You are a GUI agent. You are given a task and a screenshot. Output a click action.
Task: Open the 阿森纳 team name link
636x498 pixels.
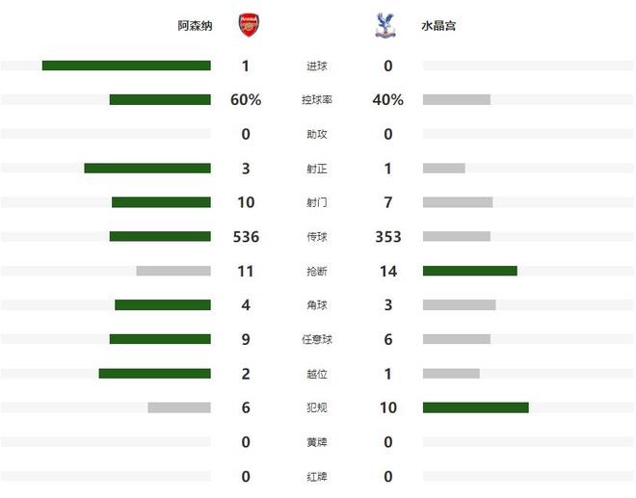pos(197,27)
